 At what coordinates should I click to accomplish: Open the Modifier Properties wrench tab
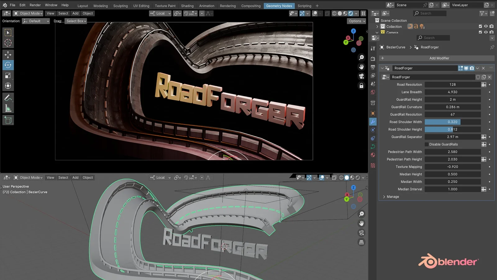373,122
